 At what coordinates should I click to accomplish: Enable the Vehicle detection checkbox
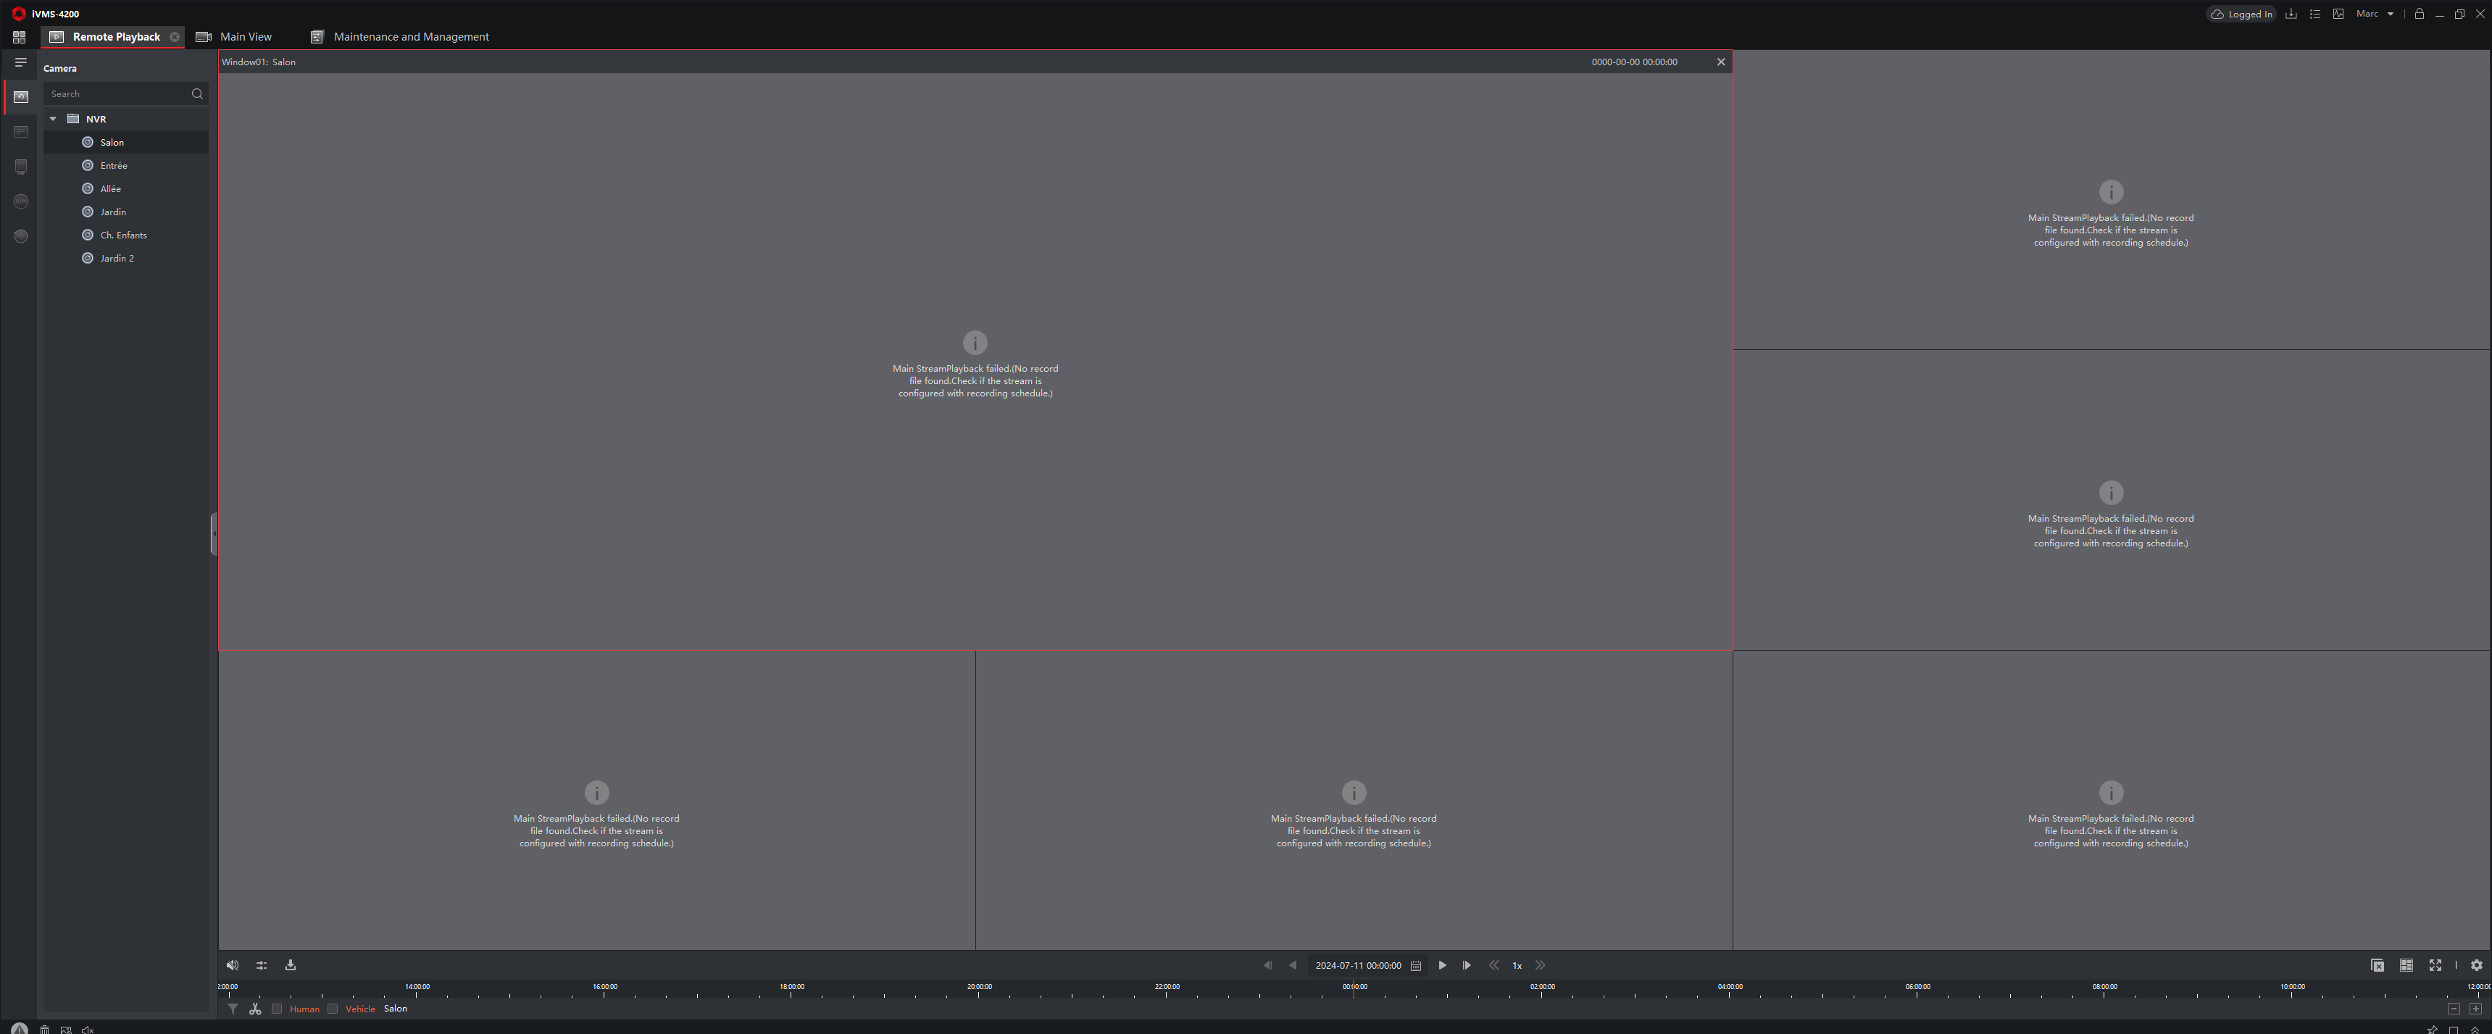point(333,1009)
